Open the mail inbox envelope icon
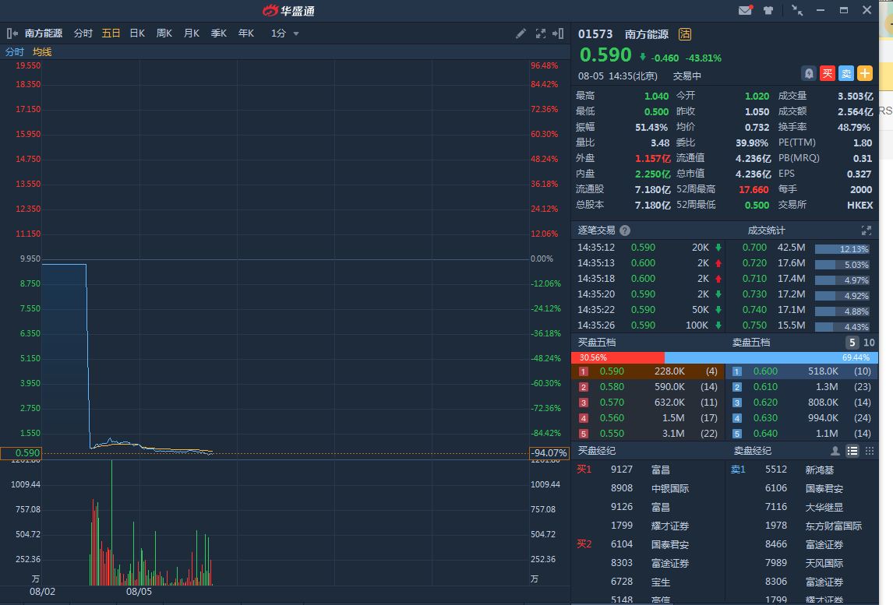This screenshot has height=605, width=893. [x=745, y=10]
